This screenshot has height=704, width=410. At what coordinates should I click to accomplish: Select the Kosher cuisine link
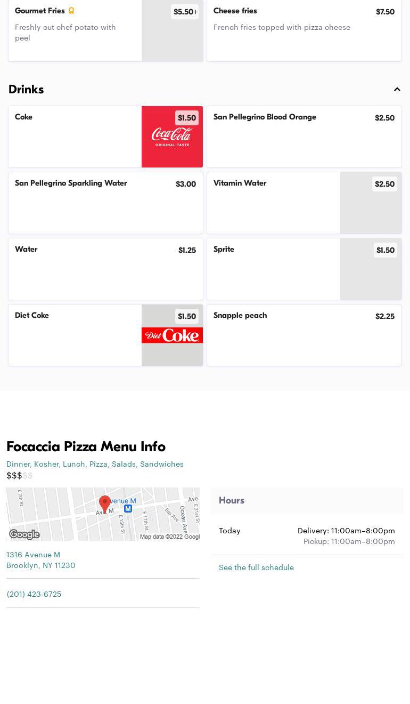click(46, 464)
